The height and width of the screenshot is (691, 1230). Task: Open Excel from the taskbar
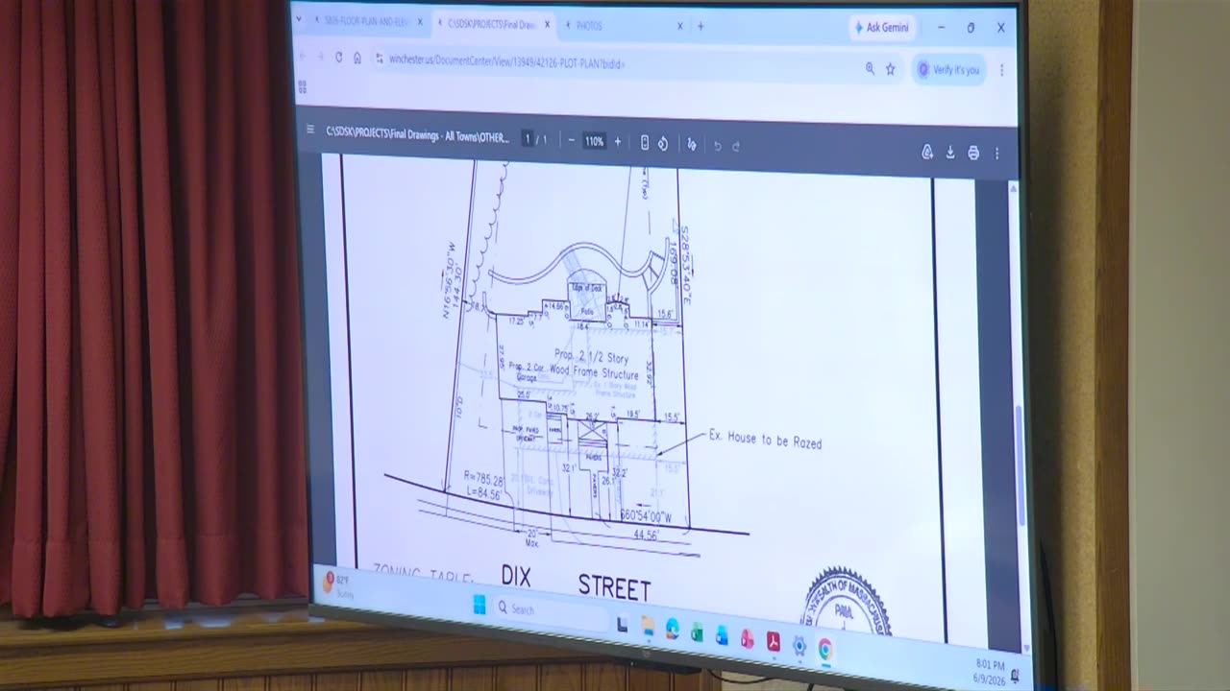click(697, 633)
